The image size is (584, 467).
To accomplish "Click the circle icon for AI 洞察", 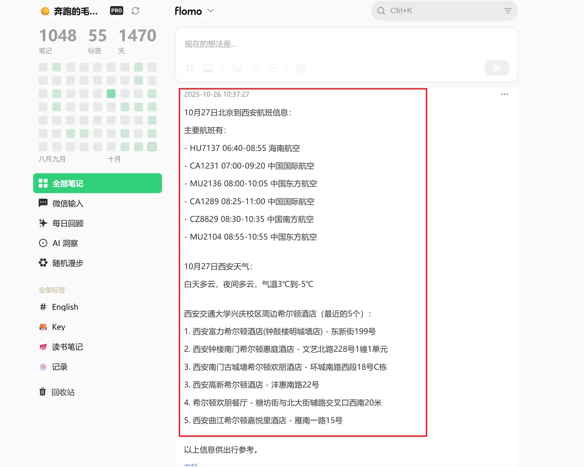I will pyautogui.click(x=43, y=243).
